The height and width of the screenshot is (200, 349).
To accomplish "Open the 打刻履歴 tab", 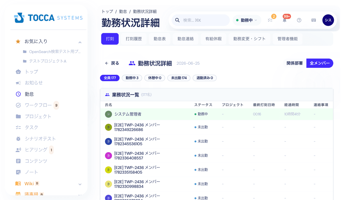I will point(134,39).
